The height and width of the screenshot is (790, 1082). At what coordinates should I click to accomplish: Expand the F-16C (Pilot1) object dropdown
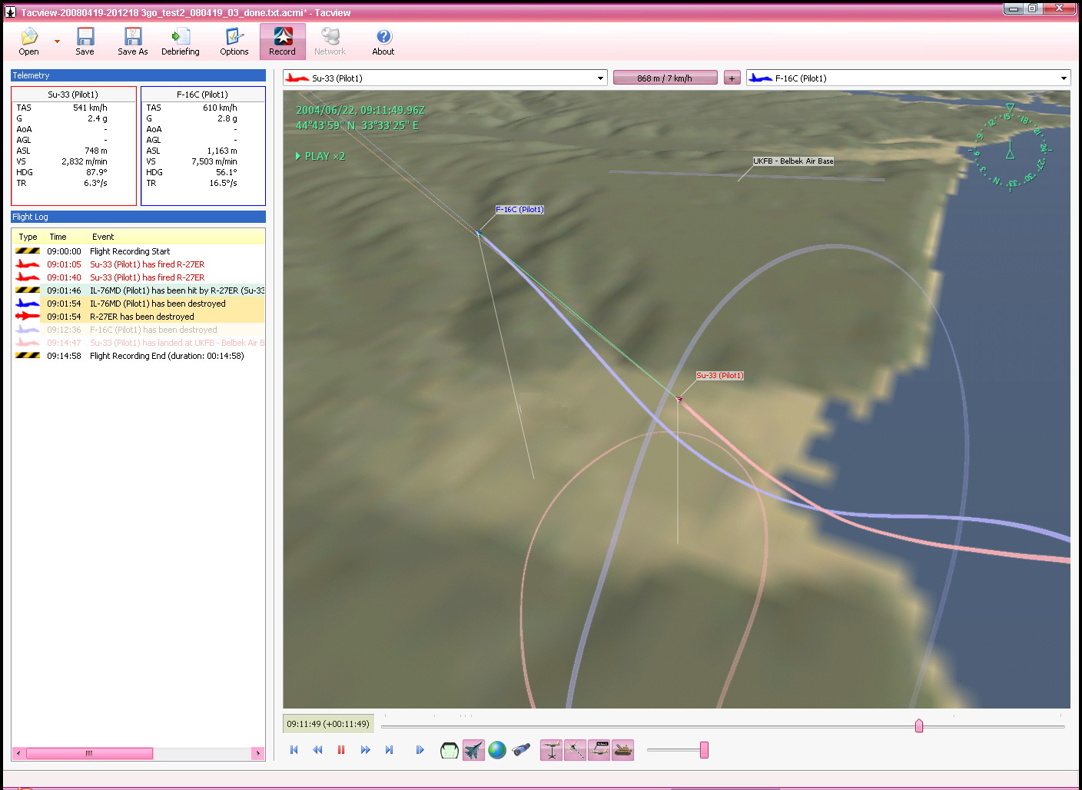point(1064,78)
